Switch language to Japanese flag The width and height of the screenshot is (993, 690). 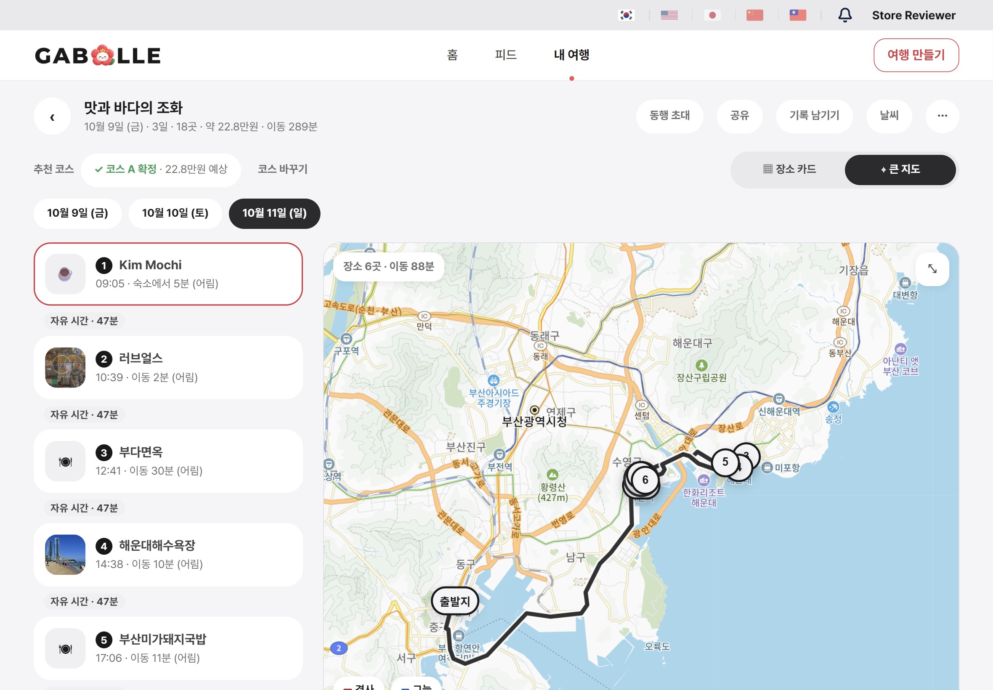[712, 15]
